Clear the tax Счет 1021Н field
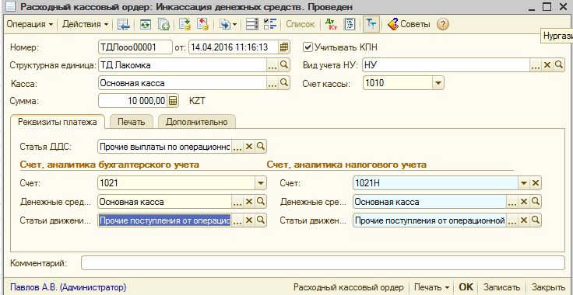The height and width of the screenshot is (295, 573). (536, 183)
